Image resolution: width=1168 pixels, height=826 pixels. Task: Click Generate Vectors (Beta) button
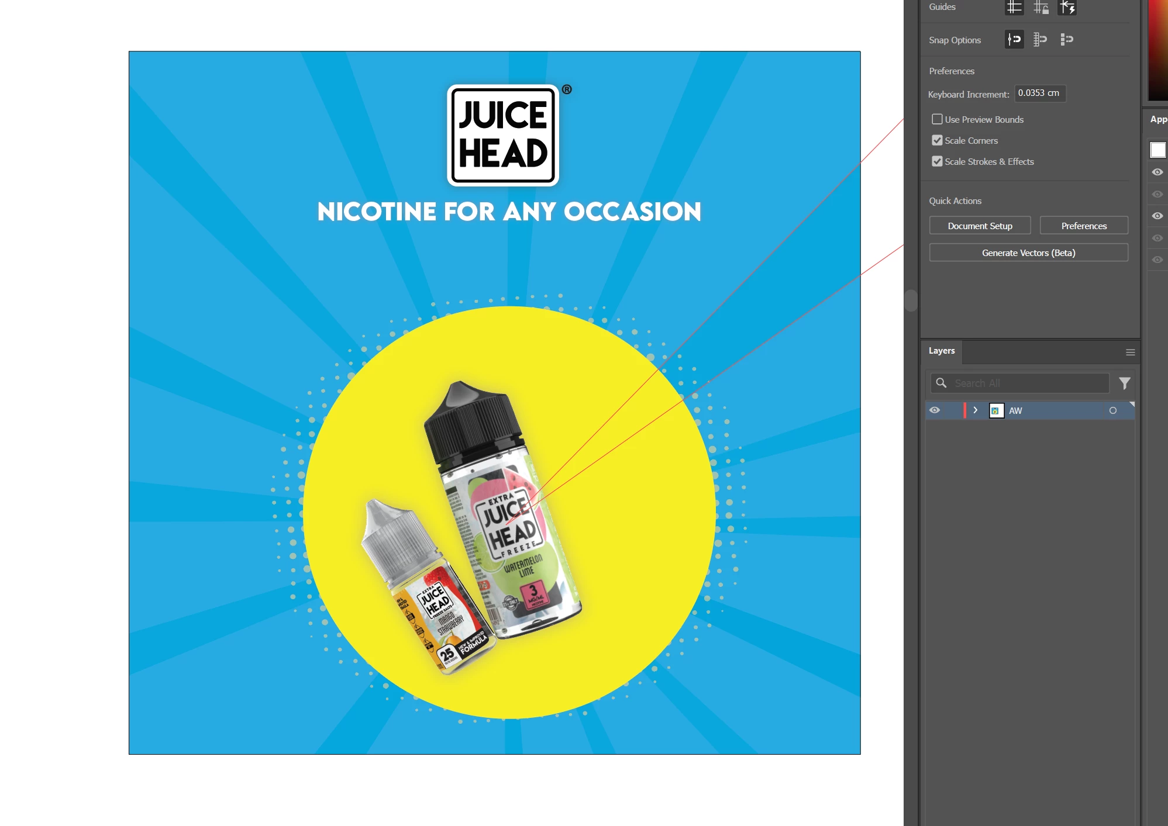[1028, 253]
